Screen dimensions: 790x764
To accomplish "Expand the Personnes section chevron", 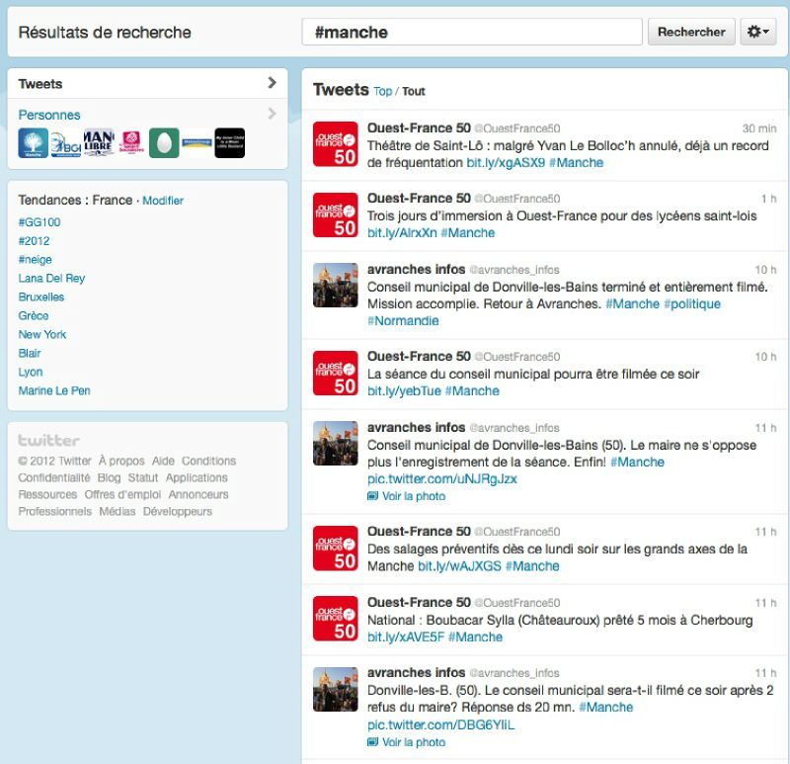I will 273,114.
